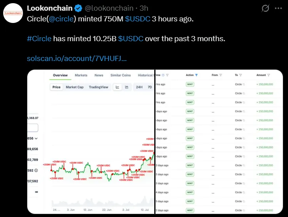Viewport: 288px width, 217px height.
Task: Click the Lookonchain profile avatar
Action: [x=13, y=13]
